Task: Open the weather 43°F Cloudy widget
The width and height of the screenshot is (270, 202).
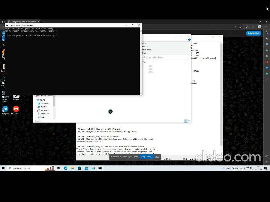Action: 230,168
